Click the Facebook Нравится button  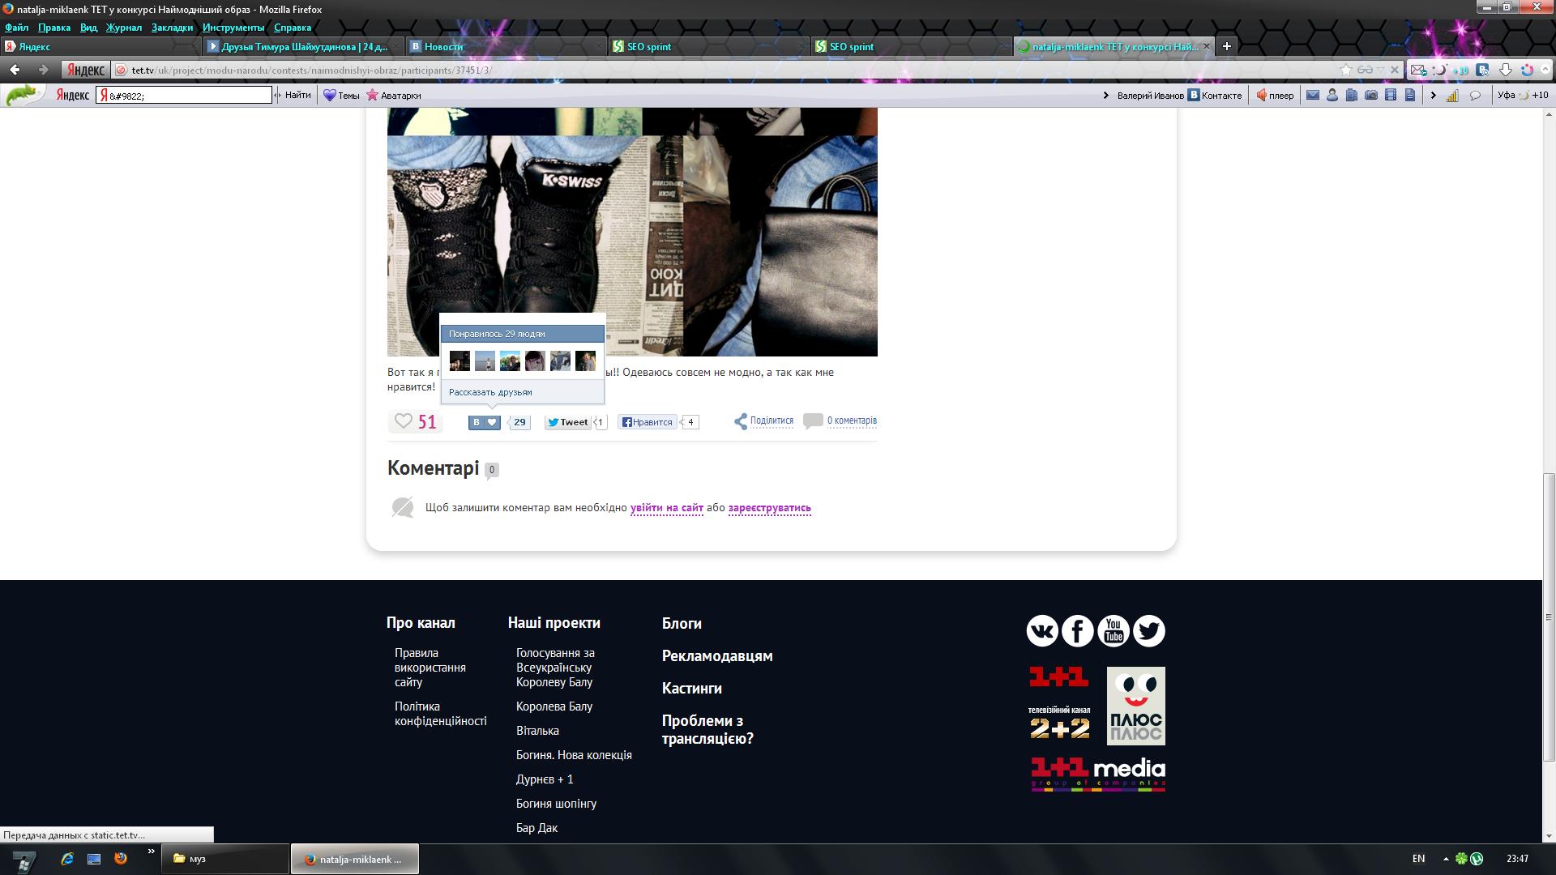pos(647,422)
